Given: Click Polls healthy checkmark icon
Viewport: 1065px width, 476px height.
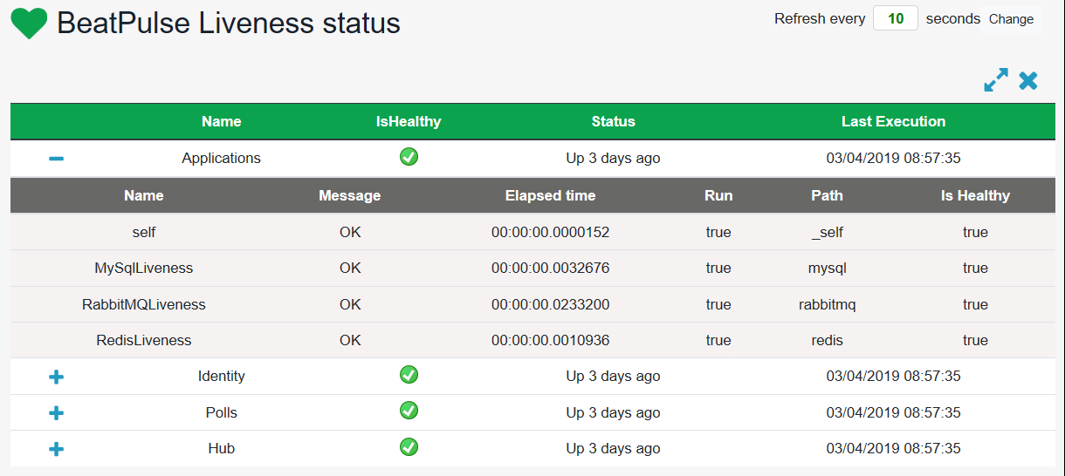Looking at the screenshot, I should [409, 411].
